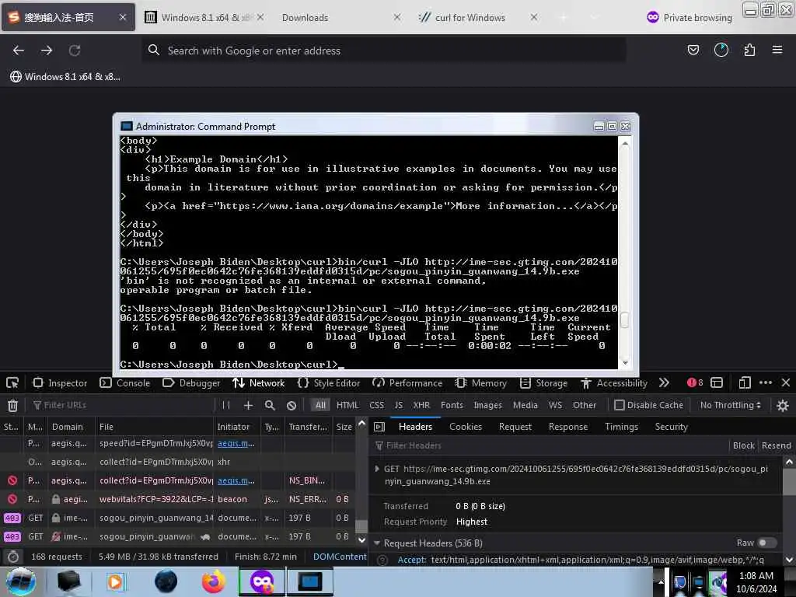
Task: Reload the page with the refresh icon
Action: pos(75,51)
